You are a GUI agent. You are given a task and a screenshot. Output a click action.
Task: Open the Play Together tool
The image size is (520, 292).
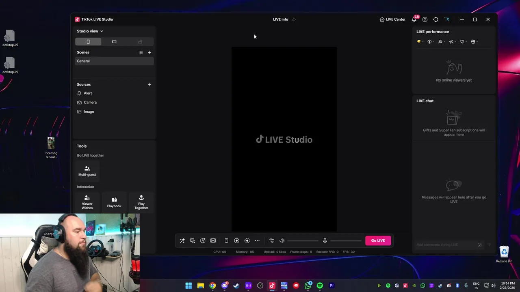click(141, 202)
